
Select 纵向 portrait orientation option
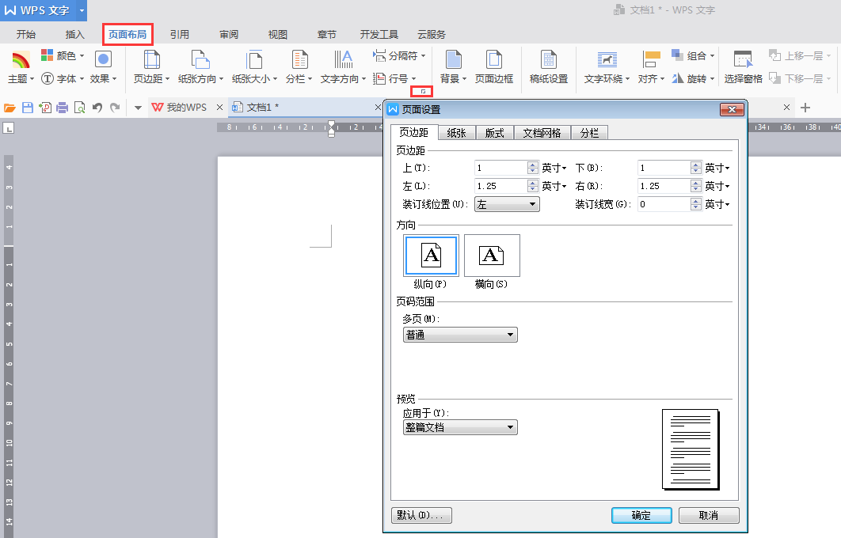point(430,256)
